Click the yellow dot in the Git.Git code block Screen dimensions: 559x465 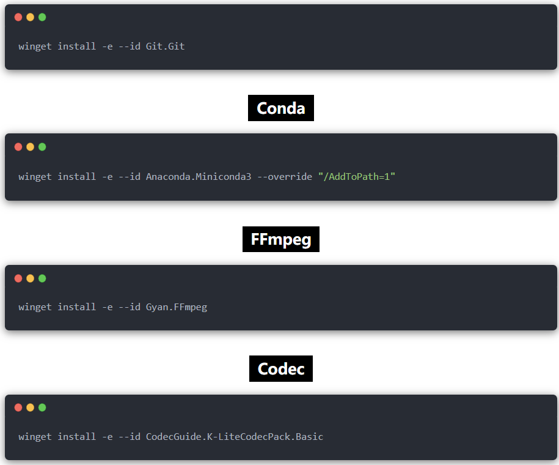pos(30,17)
